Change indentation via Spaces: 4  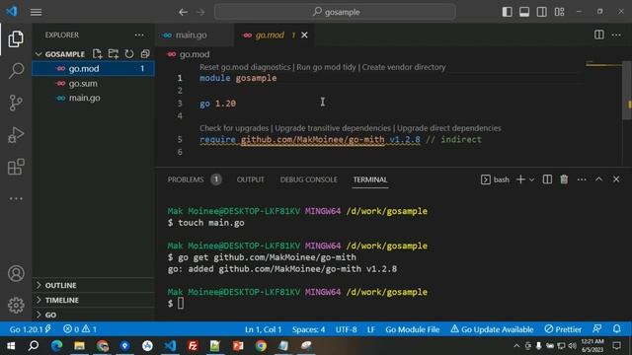(x=308, y=329)
